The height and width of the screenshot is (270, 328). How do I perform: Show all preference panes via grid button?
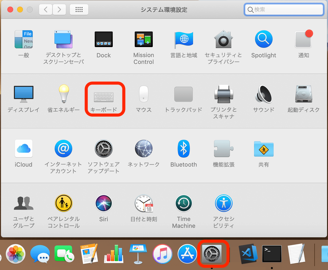79,9
